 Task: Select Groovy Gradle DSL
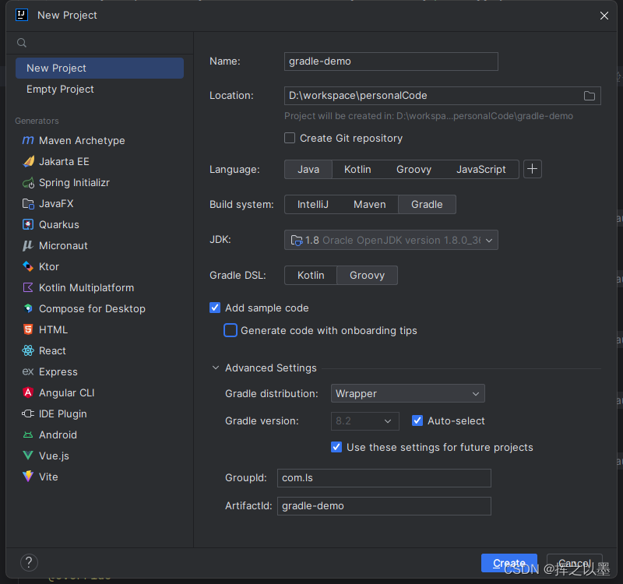click(367, 276)
